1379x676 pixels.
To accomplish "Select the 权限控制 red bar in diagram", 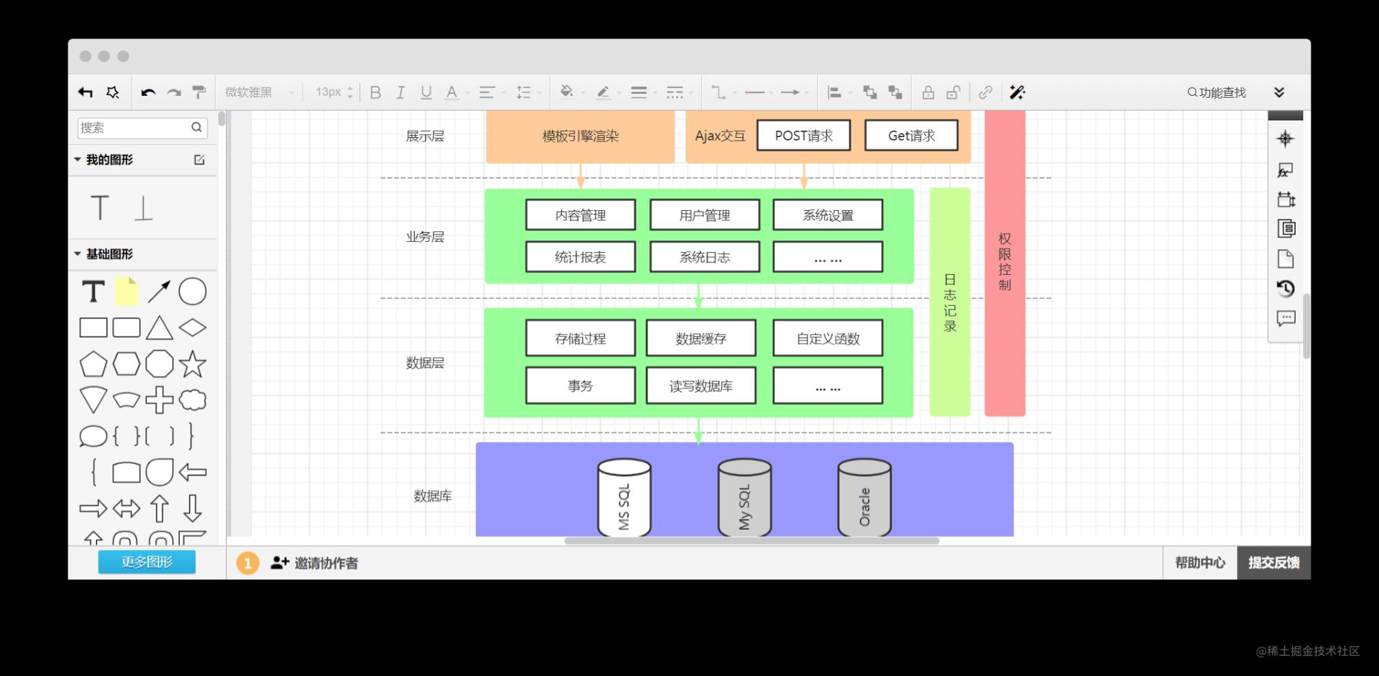I will tap(1005, 263).
